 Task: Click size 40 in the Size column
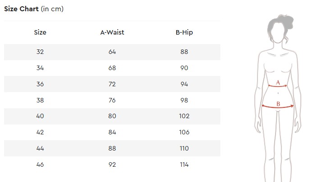(40, 116)
